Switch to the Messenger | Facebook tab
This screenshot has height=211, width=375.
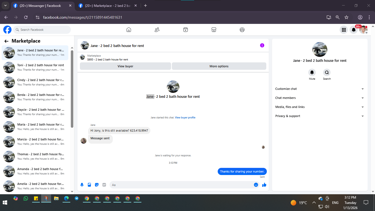(x=43, y=5)
